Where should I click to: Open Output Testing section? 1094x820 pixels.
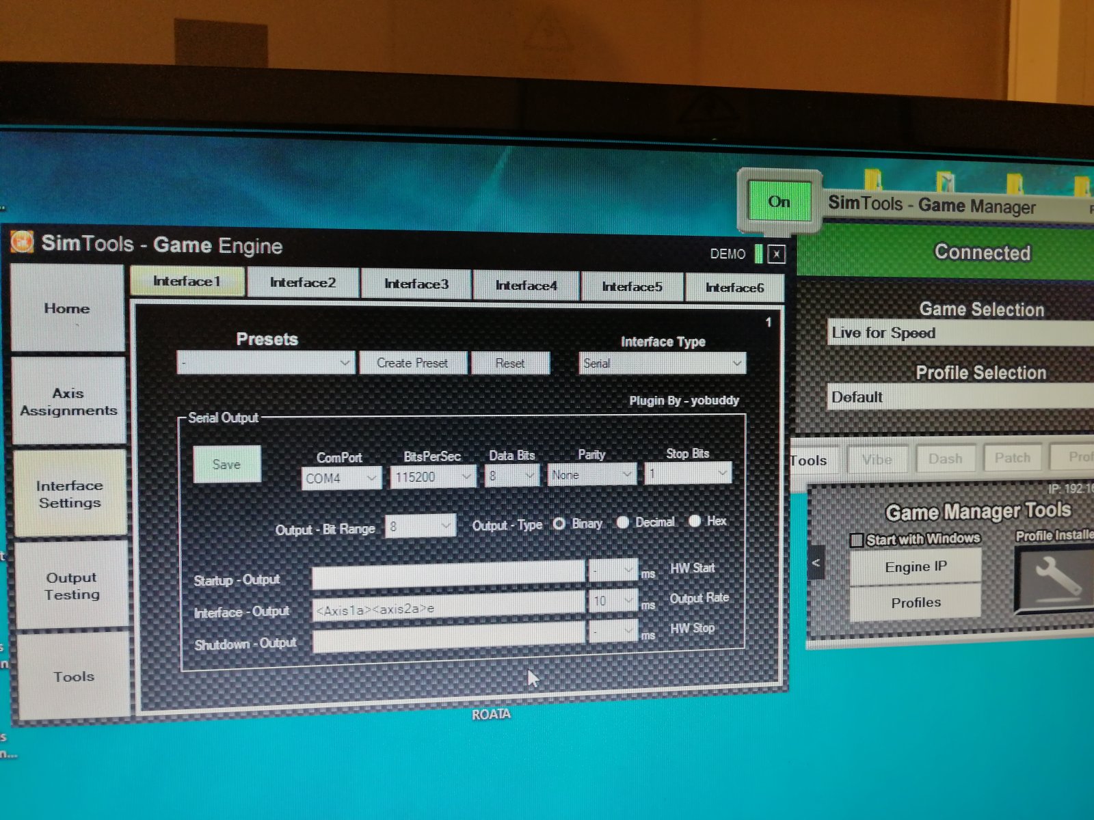[x=72, y=586]
